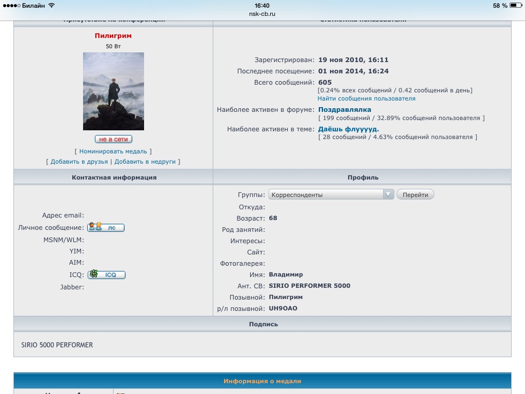Tap the nsk-cb.ru address bar
The image size is (525, 394).
tap(262, 14)
